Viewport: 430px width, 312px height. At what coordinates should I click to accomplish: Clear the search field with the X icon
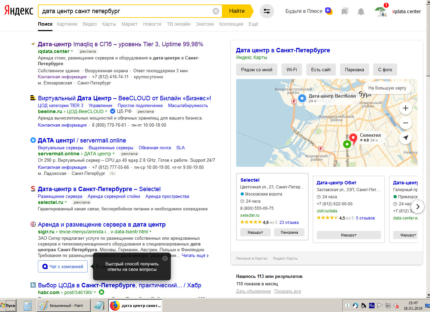[x=216, y=11]
